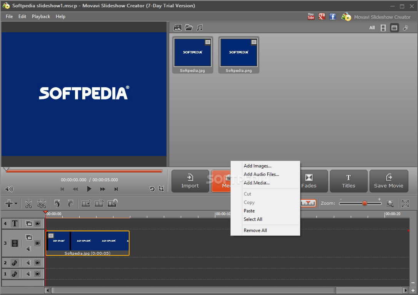Click the magnifier zoom-to-fit icon
Viewport: 418px width, 295px height.
(x=390, y=204)
